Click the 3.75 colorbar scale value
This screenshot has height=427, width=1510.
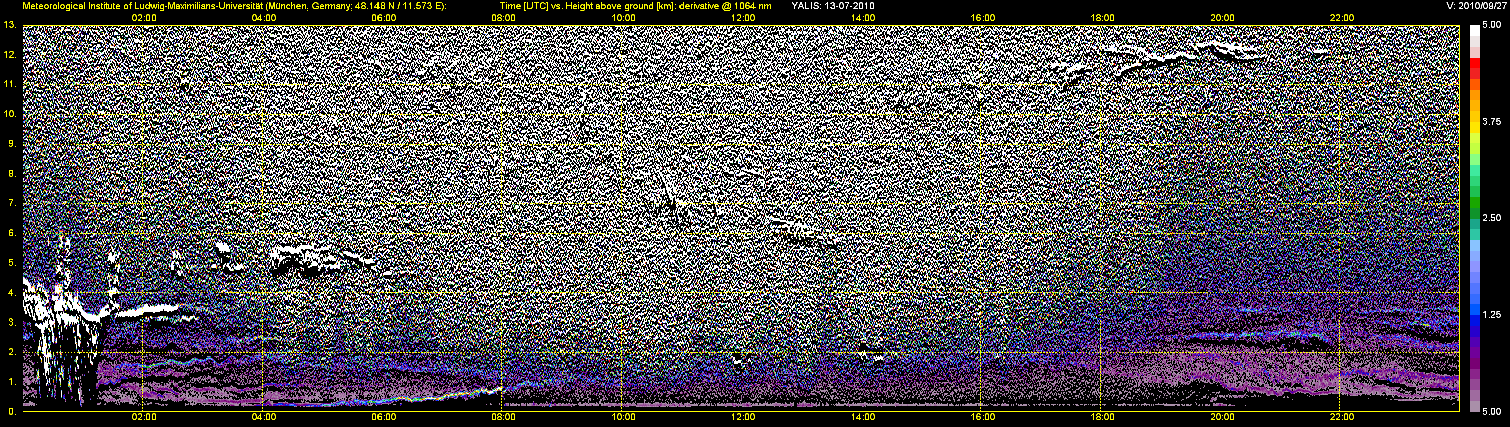point(1491,122)
